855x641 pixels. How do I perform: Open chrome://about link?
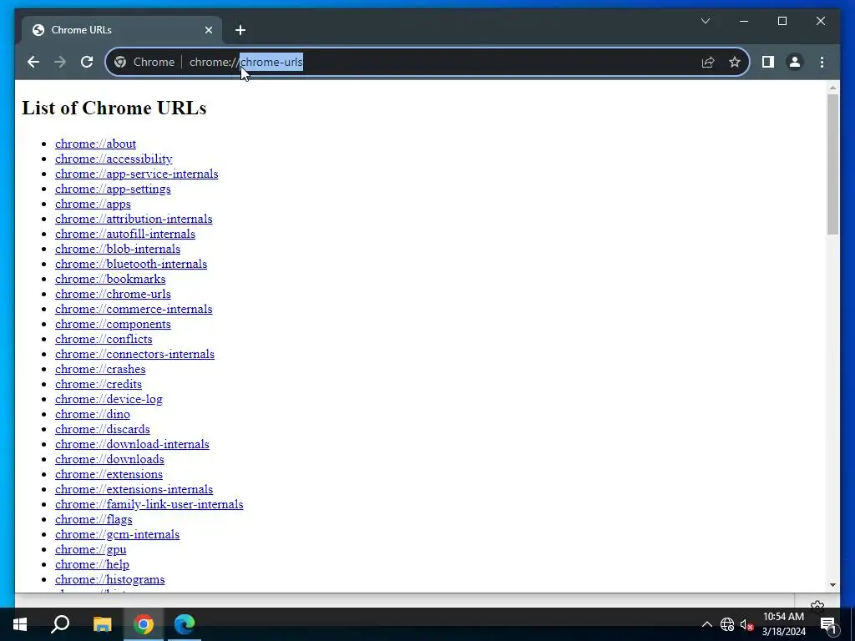pyautogui.click(x=95, y=144)
